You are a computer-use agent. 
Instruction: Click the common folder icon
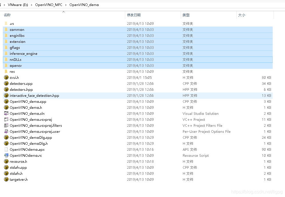6,29
